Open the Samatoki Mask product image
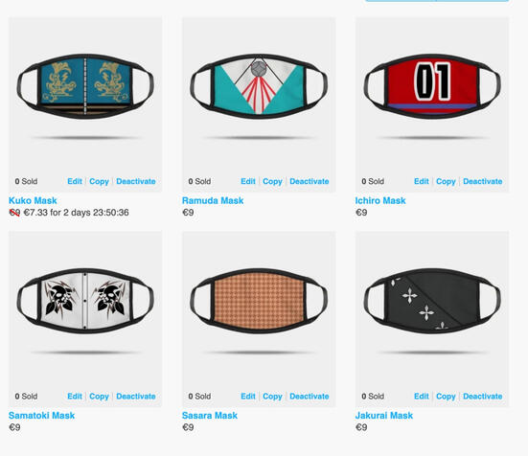 click(85, 301)
